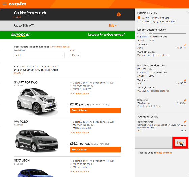
Task: Click the £66.24 per day price
Action: point(80,144)
